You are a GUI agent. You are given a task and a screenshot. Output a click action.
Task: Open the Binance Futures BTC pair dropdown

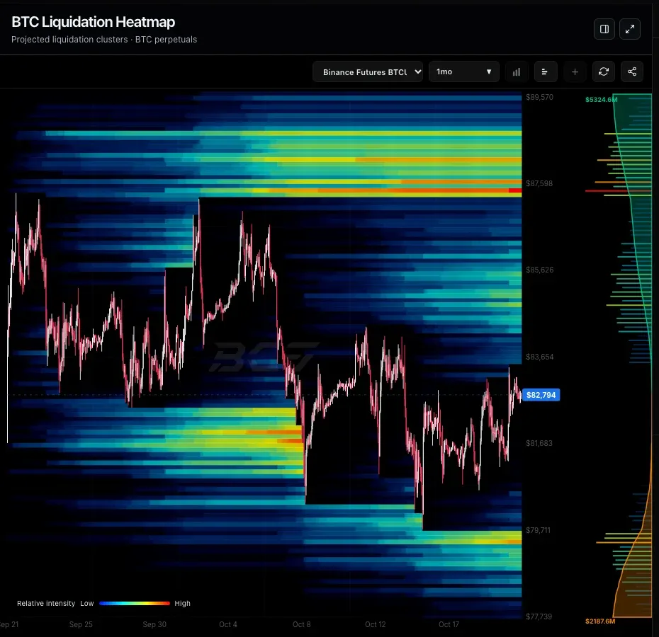click(368, 71)
